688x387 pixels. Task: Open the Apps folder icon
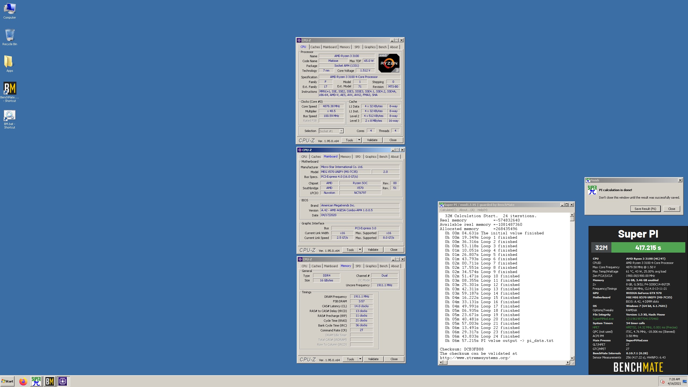click(10, 64)
